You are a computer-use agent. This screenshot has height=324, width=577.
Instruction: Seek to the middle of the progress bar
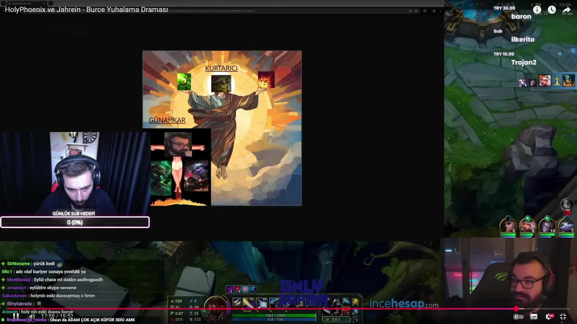[288, 309]
